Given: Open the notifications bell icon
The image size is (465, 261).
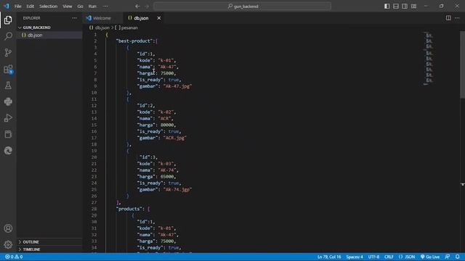Looking at the screenshot, I should [x=457, y=257].
